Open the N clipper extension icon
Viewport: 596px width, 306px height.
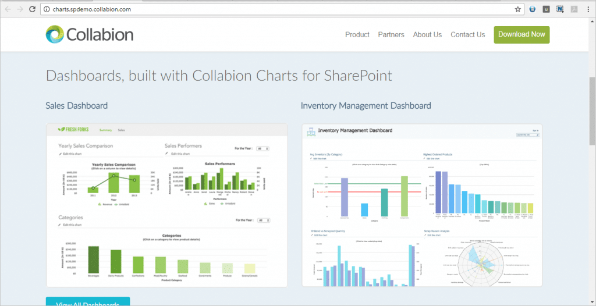coord(560,9)
